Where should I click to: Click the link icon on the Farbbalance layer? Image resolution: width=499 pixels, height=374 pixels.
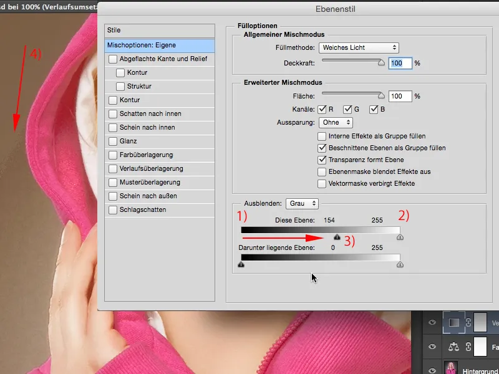coord(468,346)
